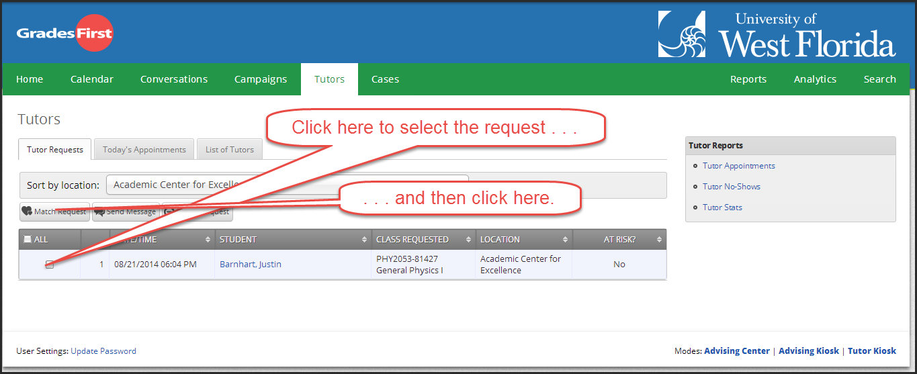
Task: Open the List of Tutors tab
Action: pos(230,149)
